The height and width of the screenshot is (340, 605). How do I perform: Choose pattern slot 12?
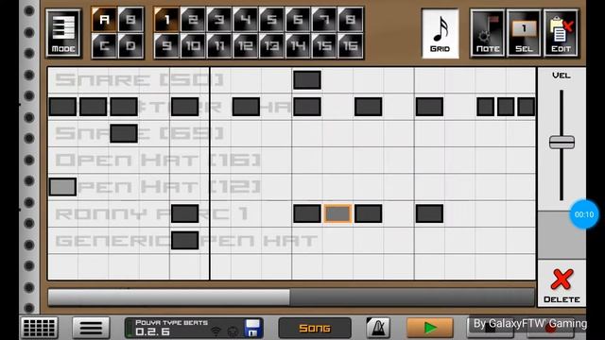click(245, 45)
